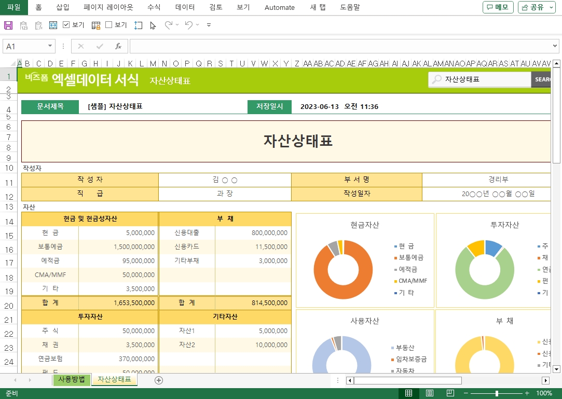
Task: Expand the formula bar with chevron
Action: click(x=555, y=46)
